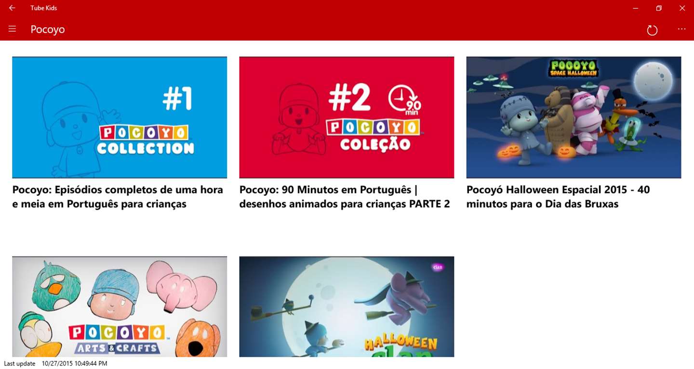Open the hamburger navigation menu
694x369 pixels.
12,29
